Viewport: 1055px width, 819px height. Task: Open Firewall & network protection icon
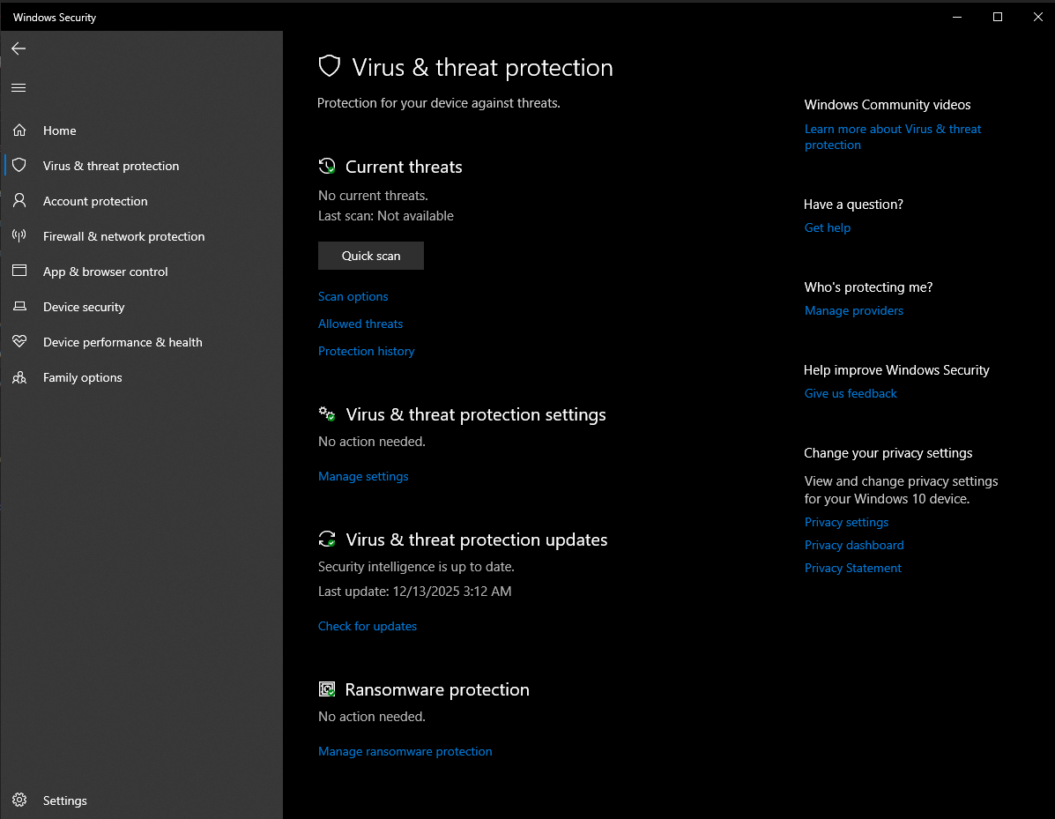(19, 236)
